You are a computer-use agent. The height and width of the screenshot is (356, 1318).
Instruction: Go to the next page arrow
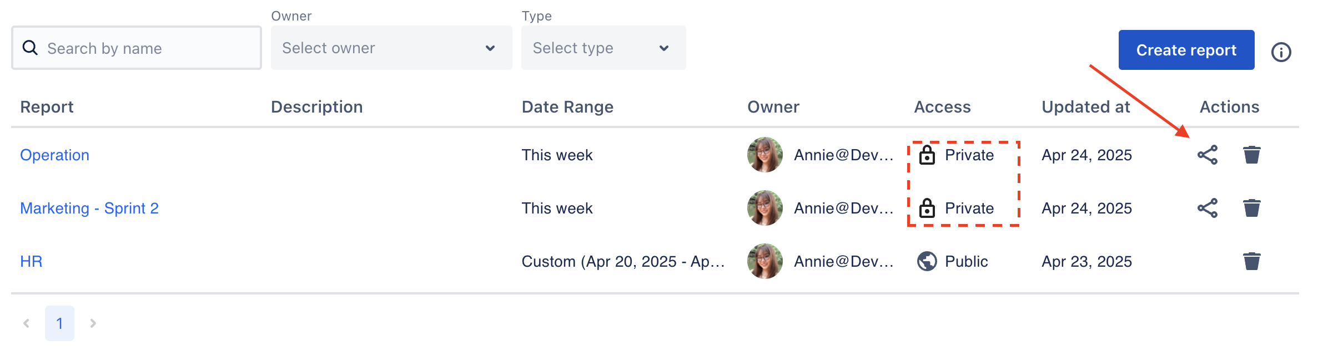click(93, 323)
